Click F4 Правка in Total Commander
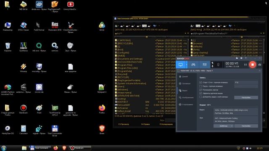 pos(145,124)
